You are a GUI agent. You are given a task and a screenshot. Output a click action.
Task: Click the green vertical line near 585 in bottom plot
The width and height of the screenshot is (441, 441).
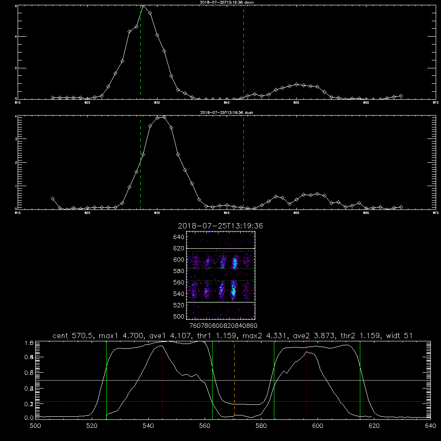(x=274, y=380)
